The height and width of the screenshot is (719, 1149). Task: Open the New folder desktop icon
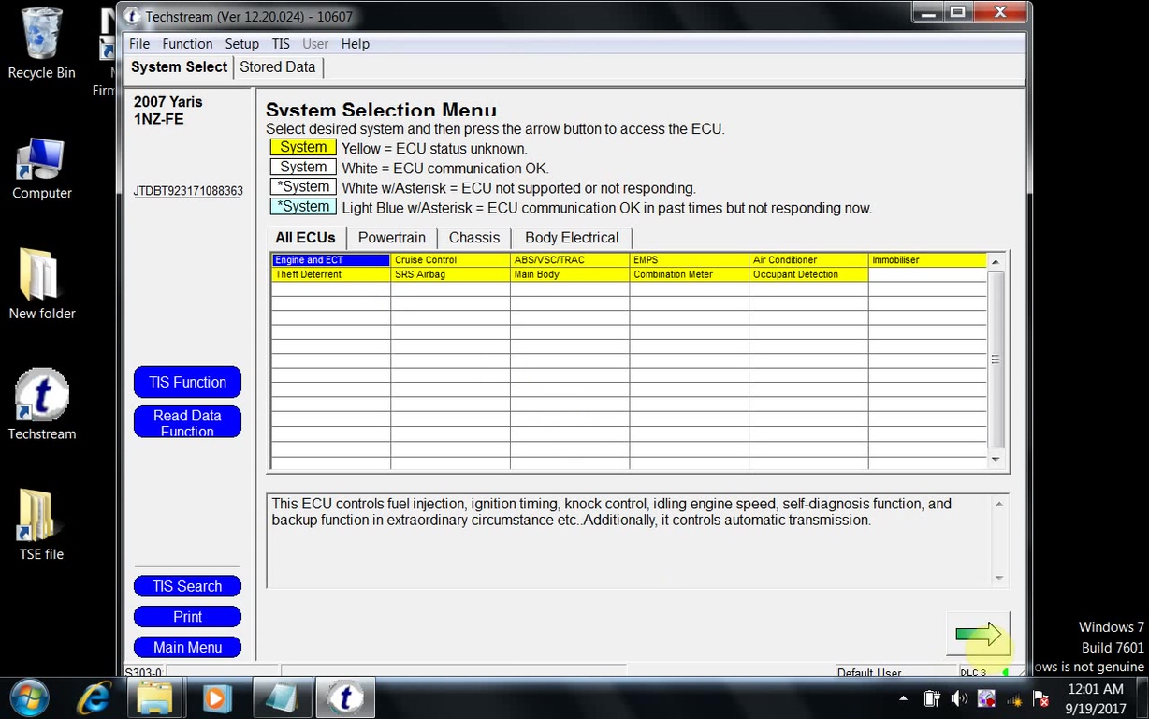42,285
